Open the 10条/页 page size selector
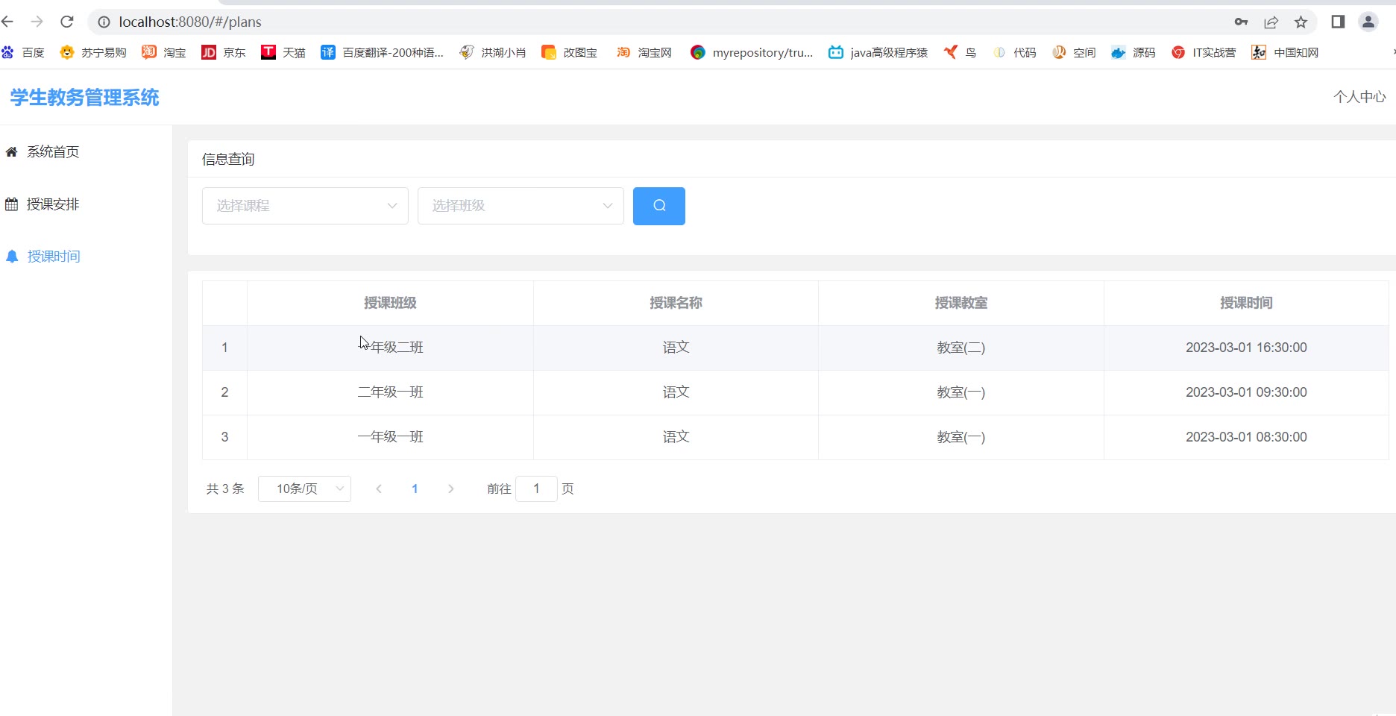Image resolution: width=1396 pixels, height=716 pixels. (x=304, y=489)
